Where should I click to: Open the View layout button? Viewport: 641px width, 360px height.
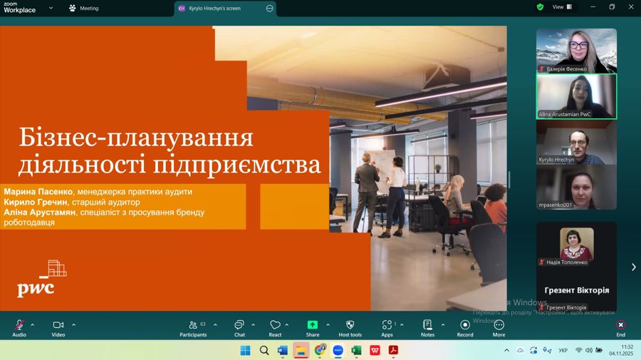point(562,7)
